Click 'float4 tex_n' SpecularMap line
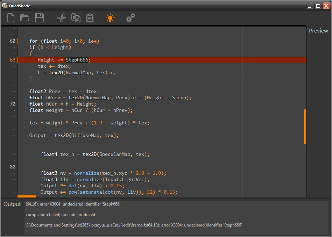 click(95, 154)
